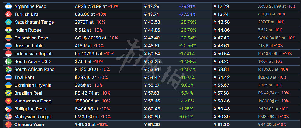The image size is (301, 128).
Task: Open the Indonesian Rupiah currency link
Action: tap(34, 54)
